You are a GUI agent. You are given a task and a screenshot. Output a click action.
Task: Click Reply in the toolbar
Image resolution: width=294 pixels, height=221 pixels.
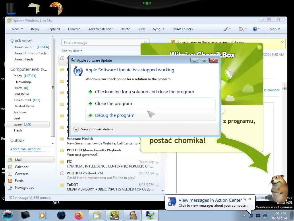35,29
